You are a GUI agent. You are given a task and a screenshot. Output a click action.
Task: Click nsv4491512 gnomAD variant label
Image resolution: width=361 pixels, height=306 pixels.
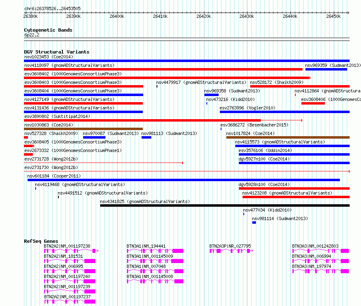coord(103,193)
